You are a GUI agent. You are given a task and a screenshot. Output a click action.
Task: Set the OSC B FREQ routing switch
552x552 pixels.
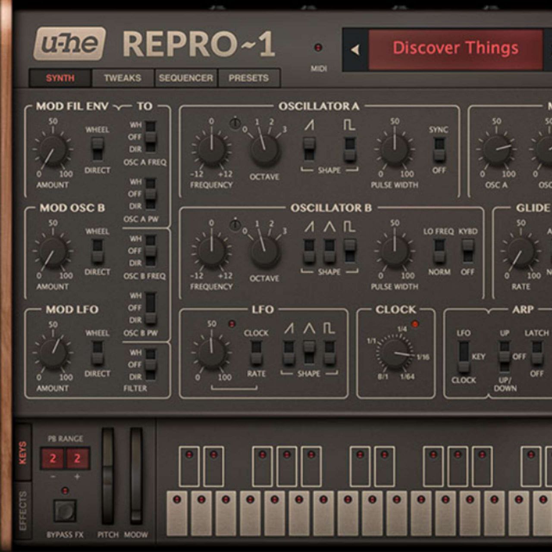150,251
